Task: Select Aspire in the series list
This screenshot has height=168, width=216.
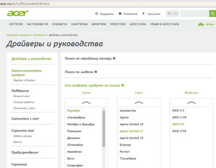Action: click(x=124, y=118)
